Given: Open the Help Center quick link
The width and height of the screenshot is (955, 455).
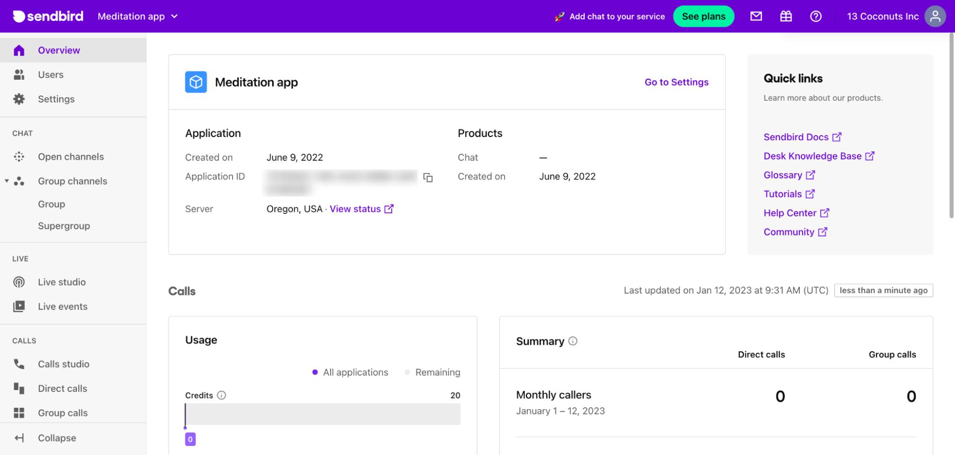Looking at the screenshot, I should point(790,213).
